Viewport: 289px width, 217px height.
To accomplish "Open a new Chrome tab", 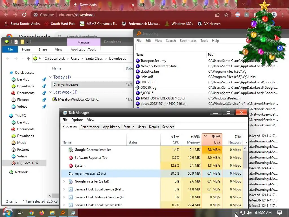I will (x=144, y=5).
